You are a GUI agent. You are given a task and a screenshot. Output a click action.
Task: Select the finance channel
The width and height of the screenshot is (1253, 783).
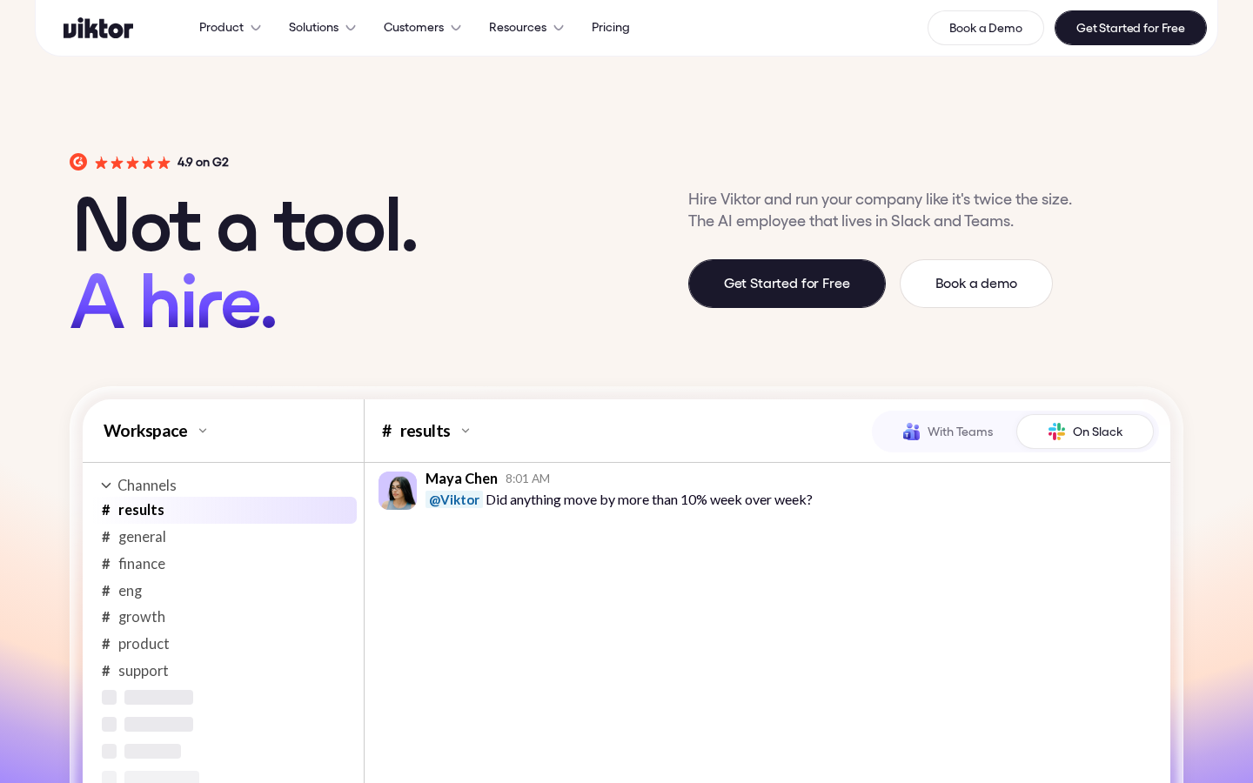pyautogui.click(x=226, y=564)
